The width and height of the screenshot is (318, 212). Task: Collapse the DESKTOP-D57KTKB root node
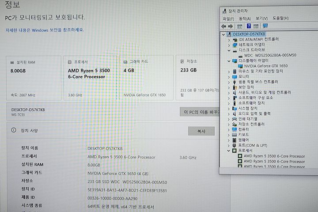click(x=223, y=34)
